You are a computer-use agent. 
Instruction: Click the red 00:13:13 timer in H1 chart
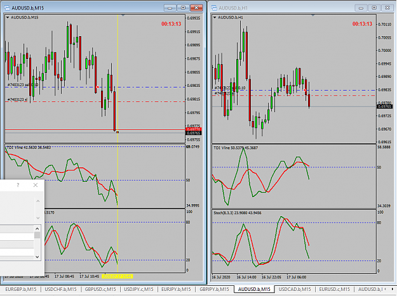[362, 24]
